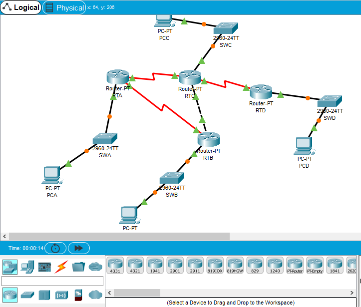Select the Network Devices category icon
This screenshot has width=361, height=307.
point(10,266)
